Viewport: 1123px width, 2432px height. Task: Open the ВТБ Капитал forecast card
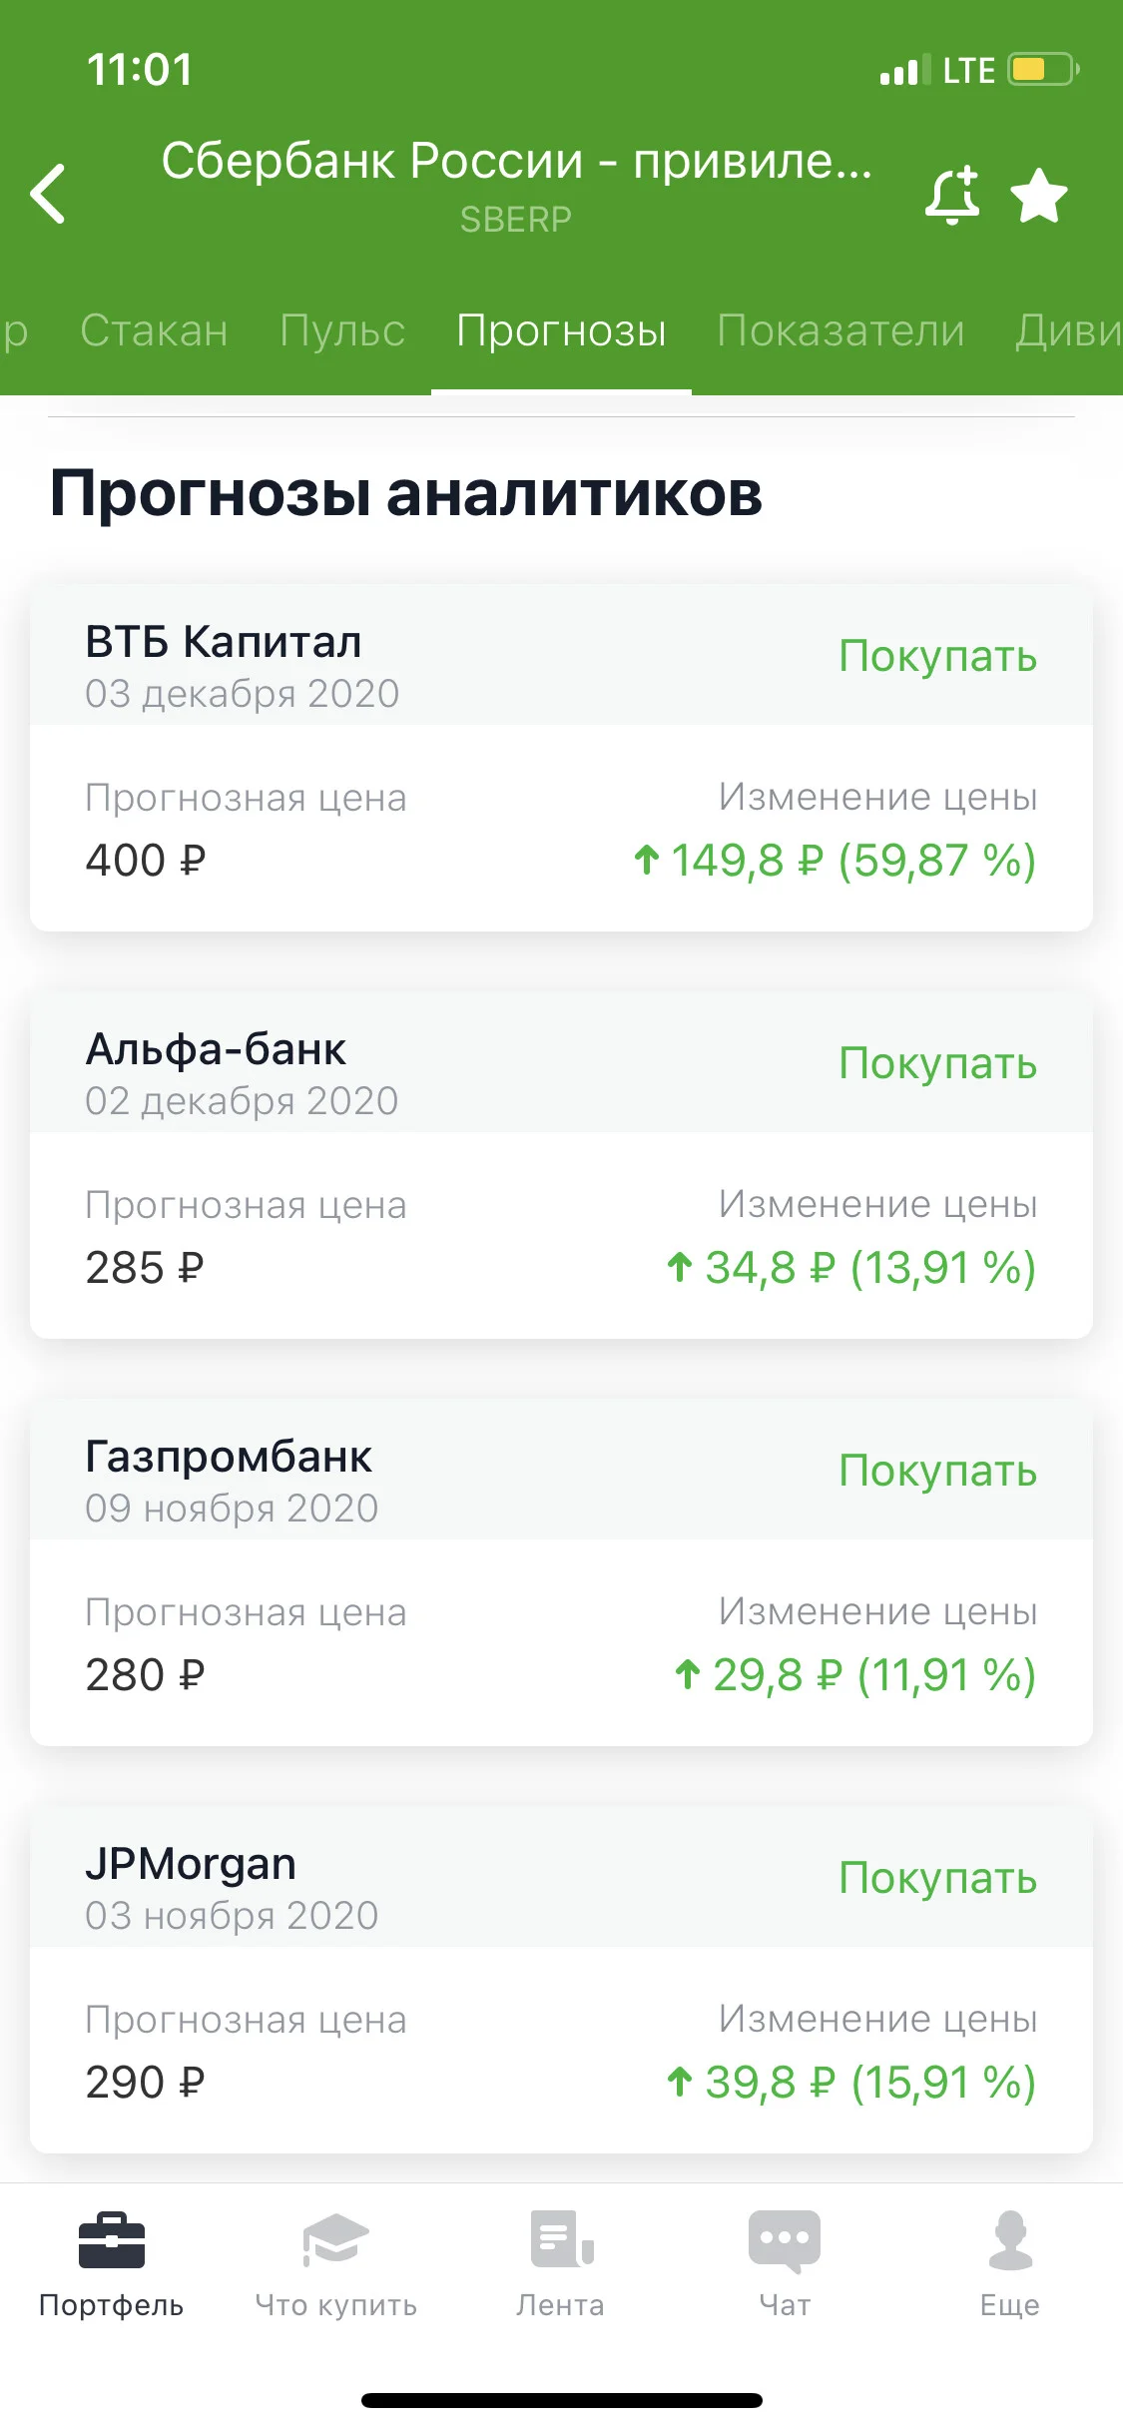coord(561,758)
